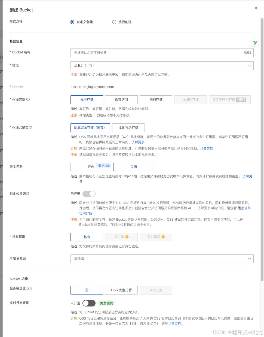The image size is (264, 337).
Task: Choose 深度冷归档存储 NEW option
Action: [230, 100]
